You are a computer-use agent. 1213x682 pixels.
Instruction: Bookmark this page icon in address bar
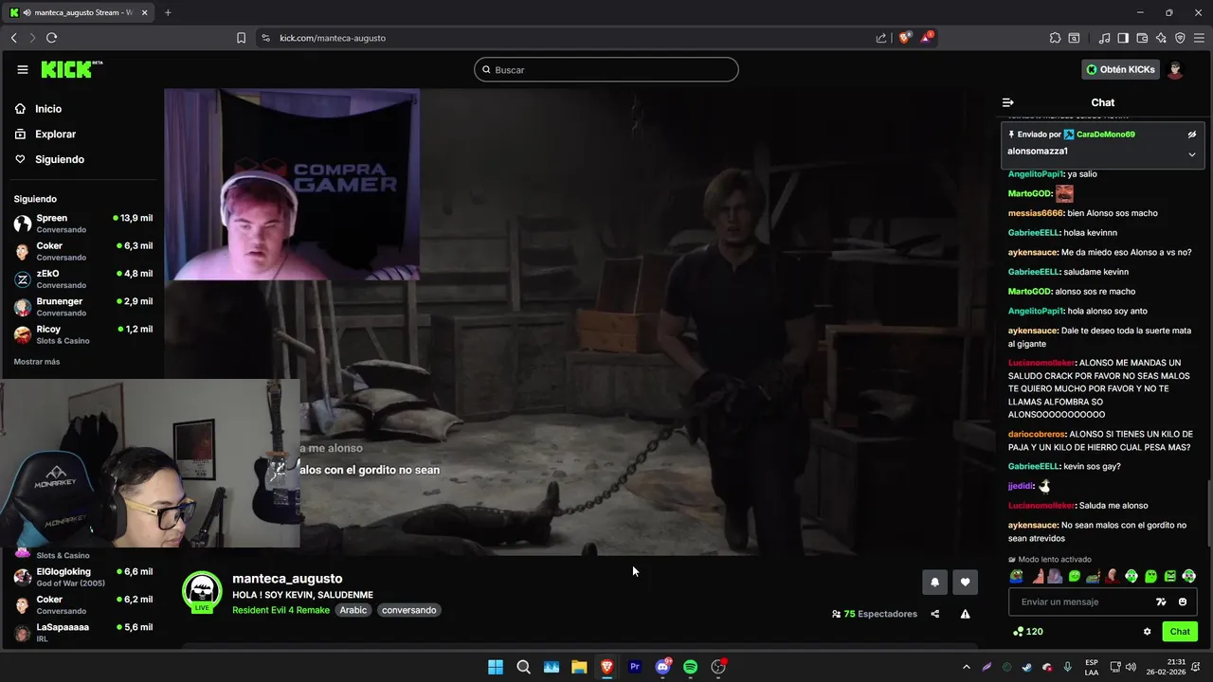pyautogui.click(x=241, y=38)
